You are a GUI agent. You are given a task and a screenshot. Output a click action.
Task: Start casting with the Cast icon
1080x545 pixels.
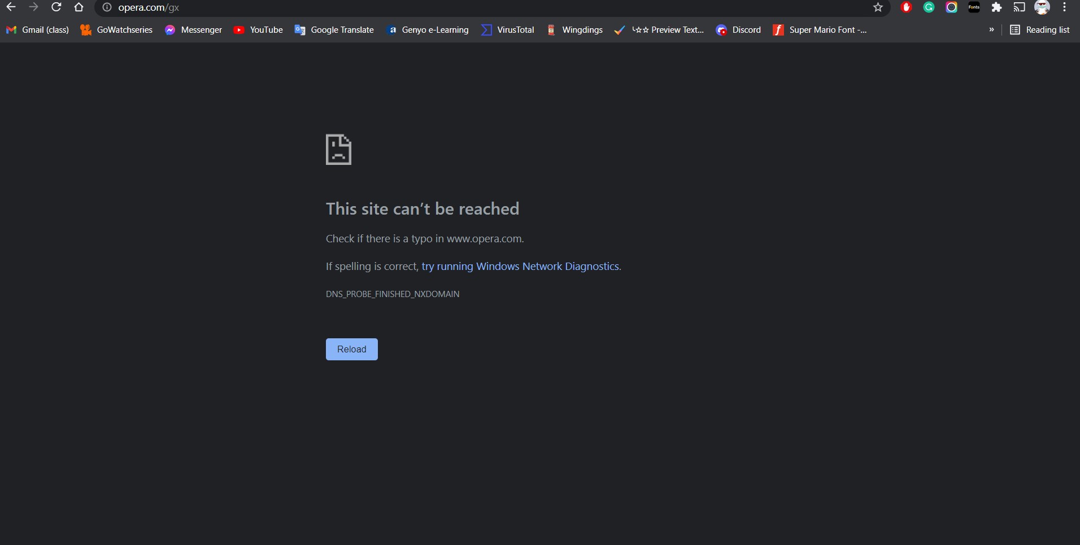pyautogui.click(x=1019, y=7)
